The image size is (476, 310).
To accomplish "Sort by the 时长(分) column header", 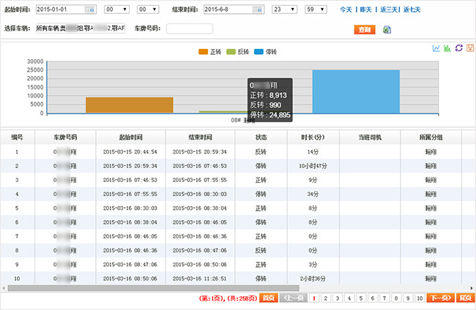I will tap(313, 137).
